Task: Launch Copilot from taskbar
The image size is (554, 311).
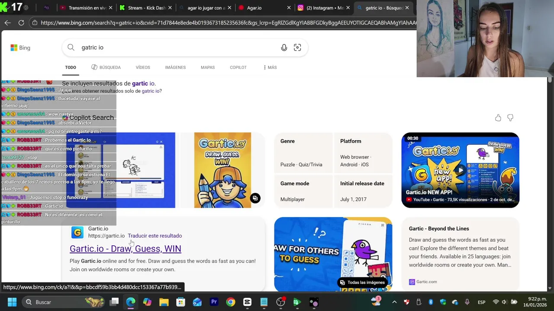Action: (x=147, y=302)
